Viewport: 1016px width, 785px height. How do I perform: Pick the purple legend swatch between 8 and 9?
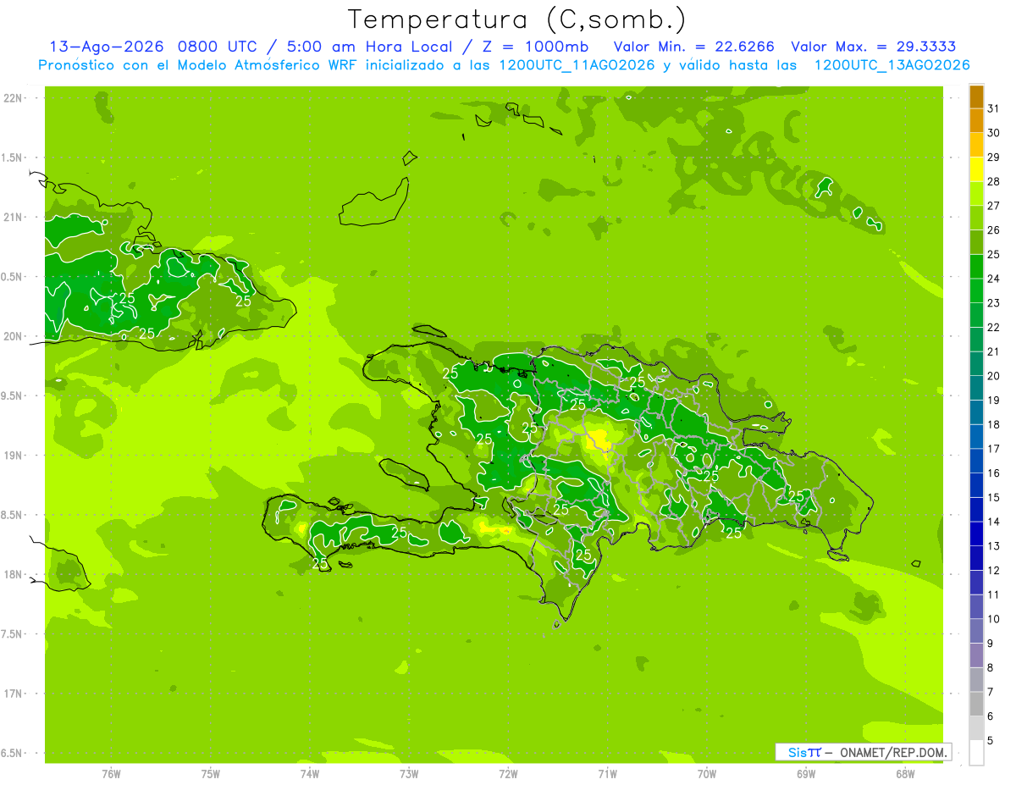(976, 655)
